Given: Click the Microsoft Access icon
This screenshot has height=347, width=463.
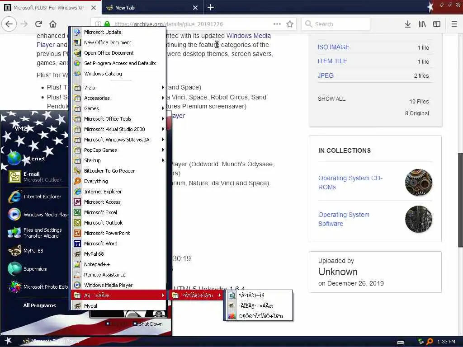Looking at the screenshot, I should 77,202.
